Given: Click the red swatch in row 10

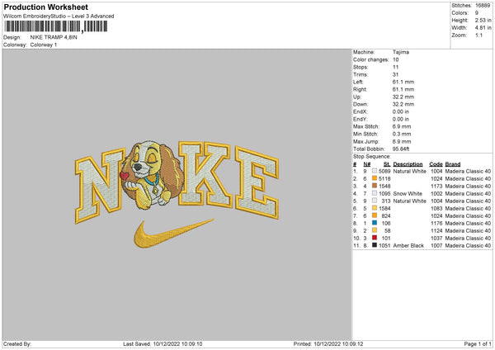Looking at the screenshot, I should point(375,238).
